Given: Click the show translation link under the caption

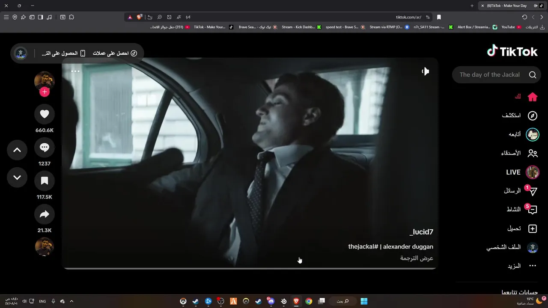Looking at the screenshot, I should pyautogui.click(x=417, y=258).
